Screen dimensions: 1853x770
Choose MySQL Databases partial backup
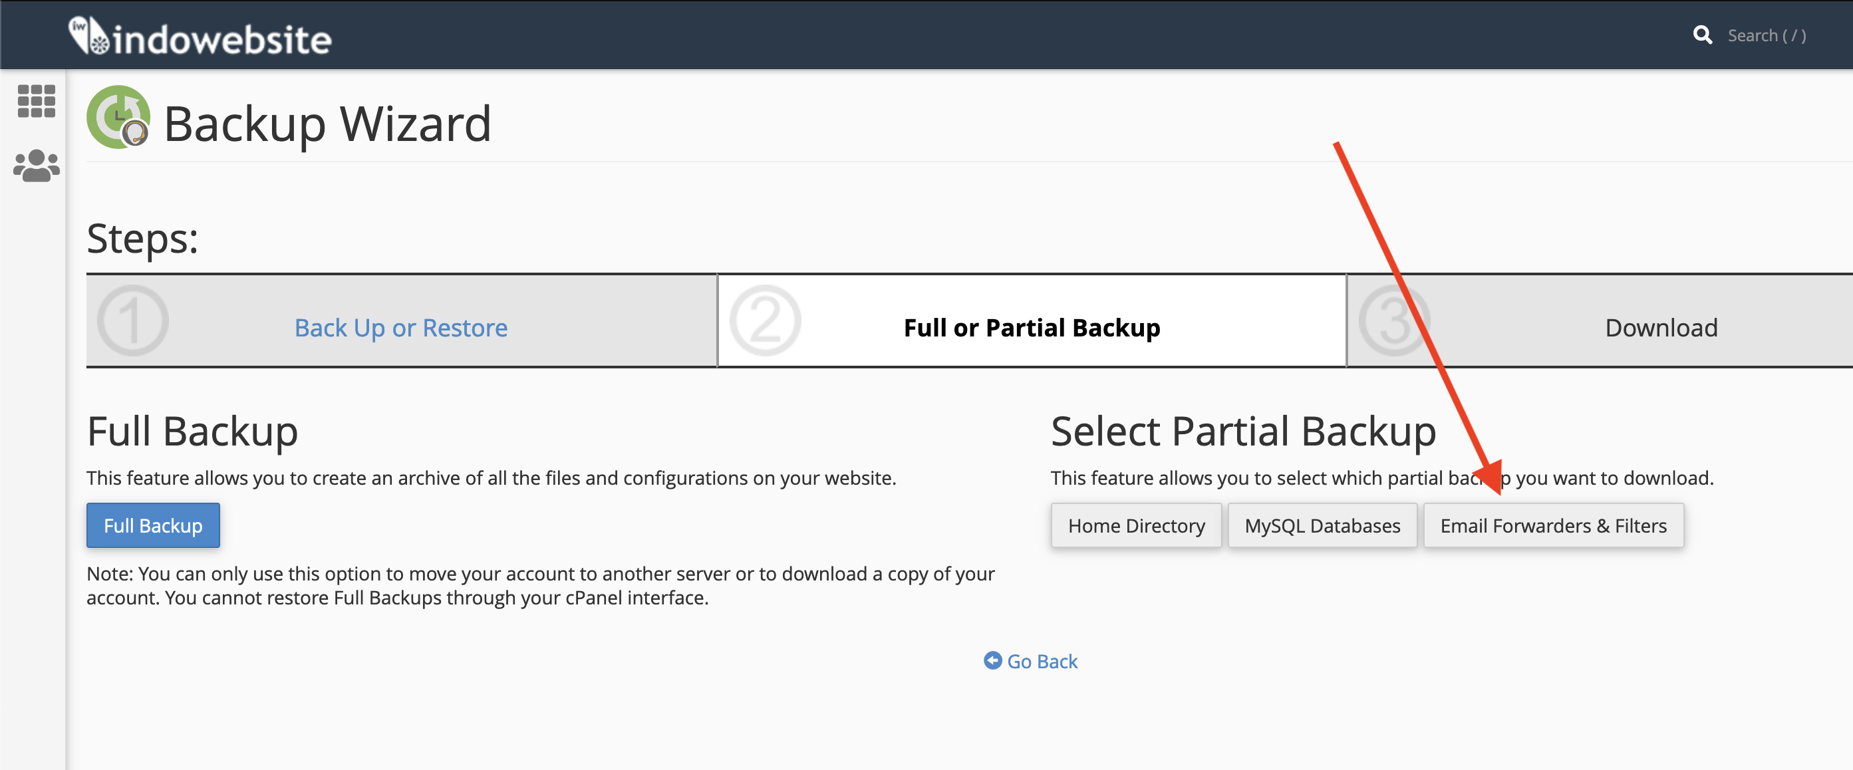[x=1322, y=525]
